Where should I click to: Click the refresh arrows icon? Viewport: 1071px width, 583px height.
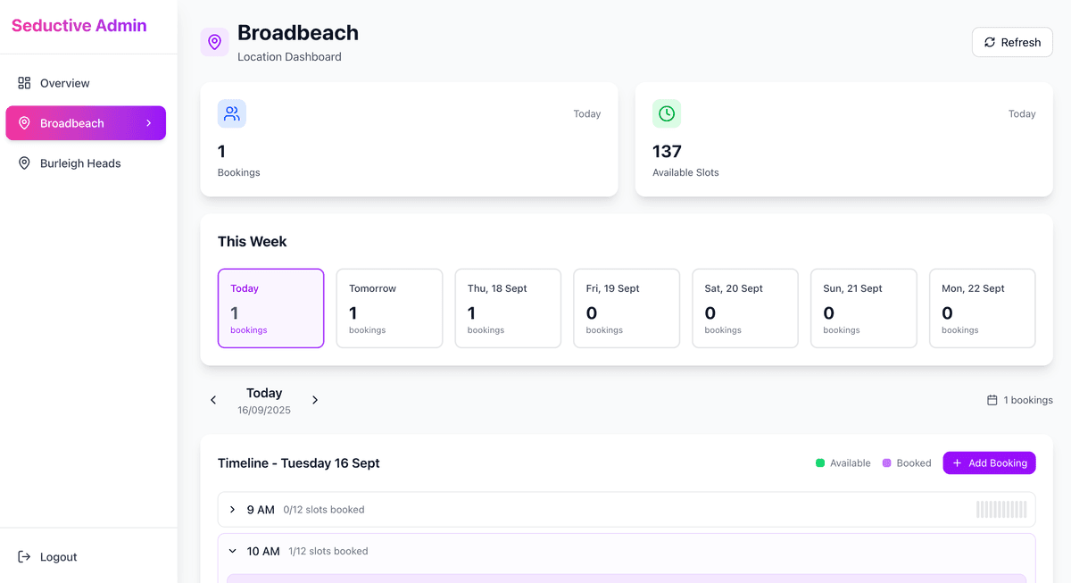tap(989, 42)
